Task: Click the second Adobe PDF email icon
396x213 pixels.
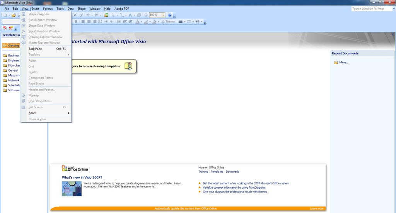Action: tap(11, 28)
